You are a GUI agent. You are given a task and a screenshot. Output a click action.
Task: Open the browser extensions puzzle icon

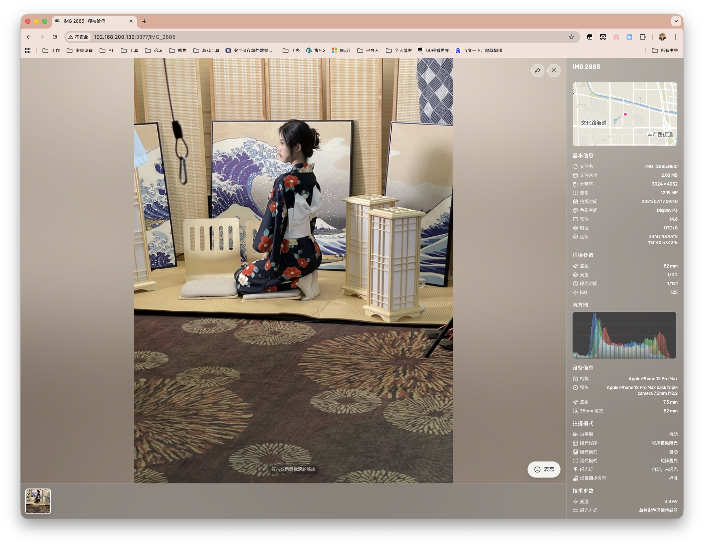tap(642, 37)
